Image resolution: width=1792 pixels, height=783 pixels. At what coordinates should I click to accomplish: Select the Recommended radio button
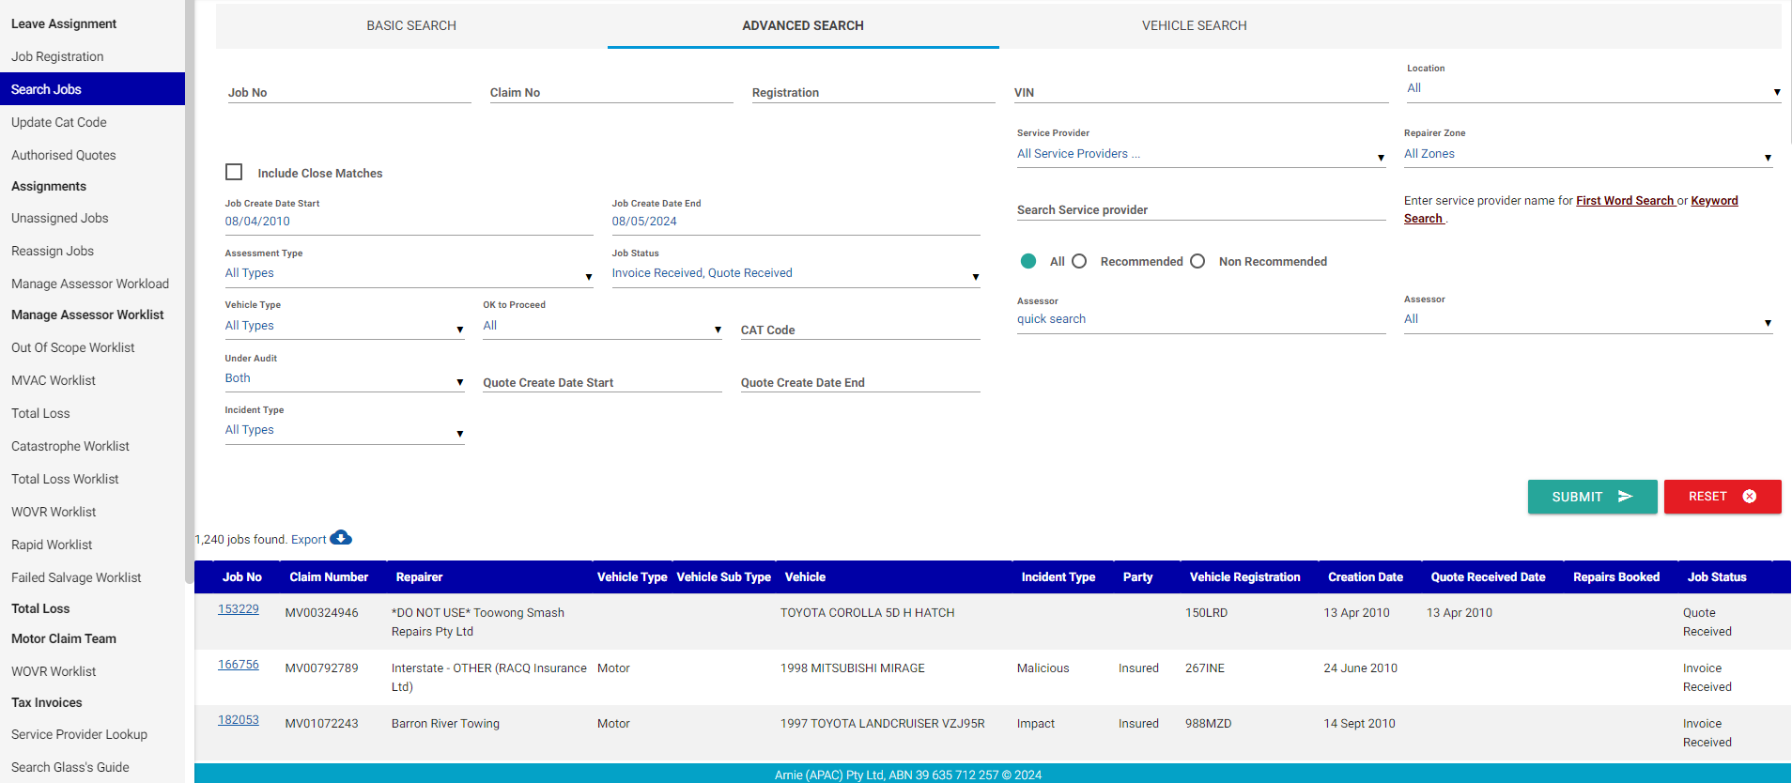pos(1079,261)
